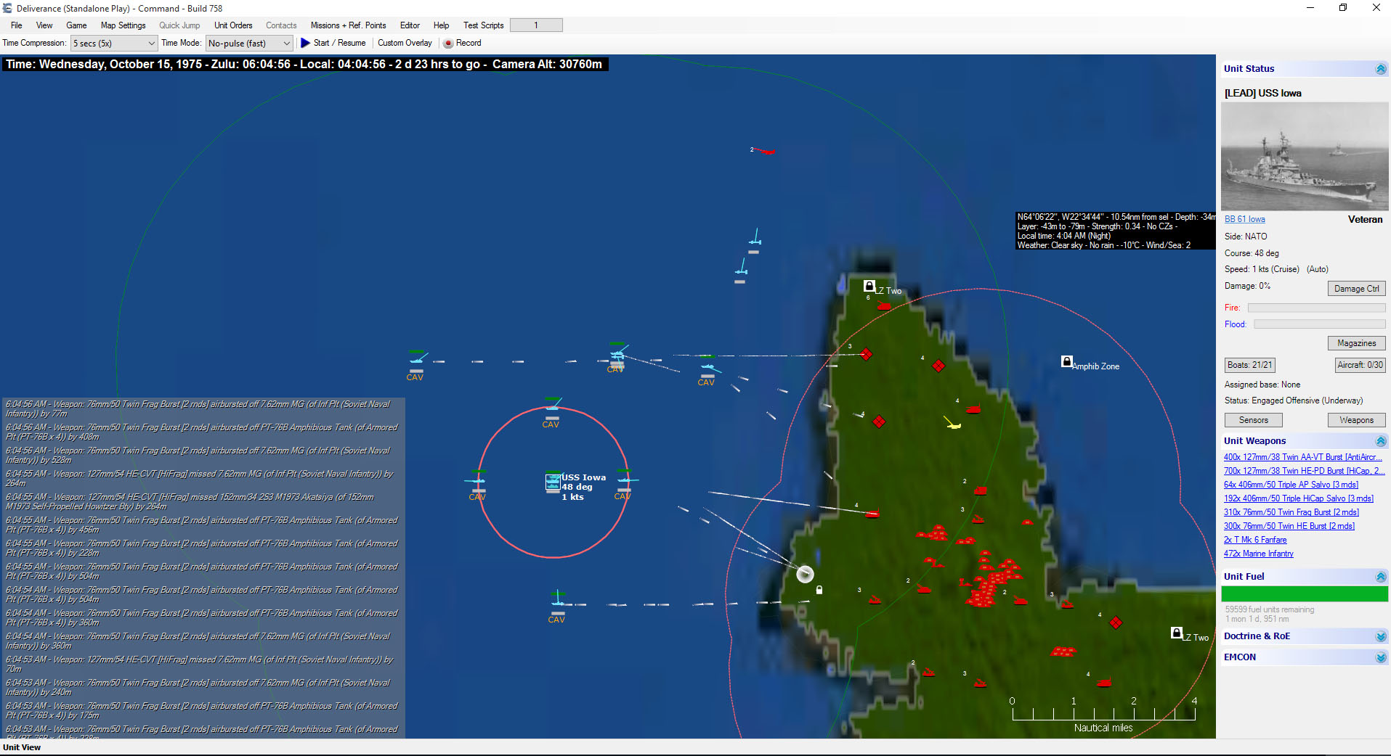Click the BB 61 Iowa database link
The image size is (1391, 756).
[1244, 218]
